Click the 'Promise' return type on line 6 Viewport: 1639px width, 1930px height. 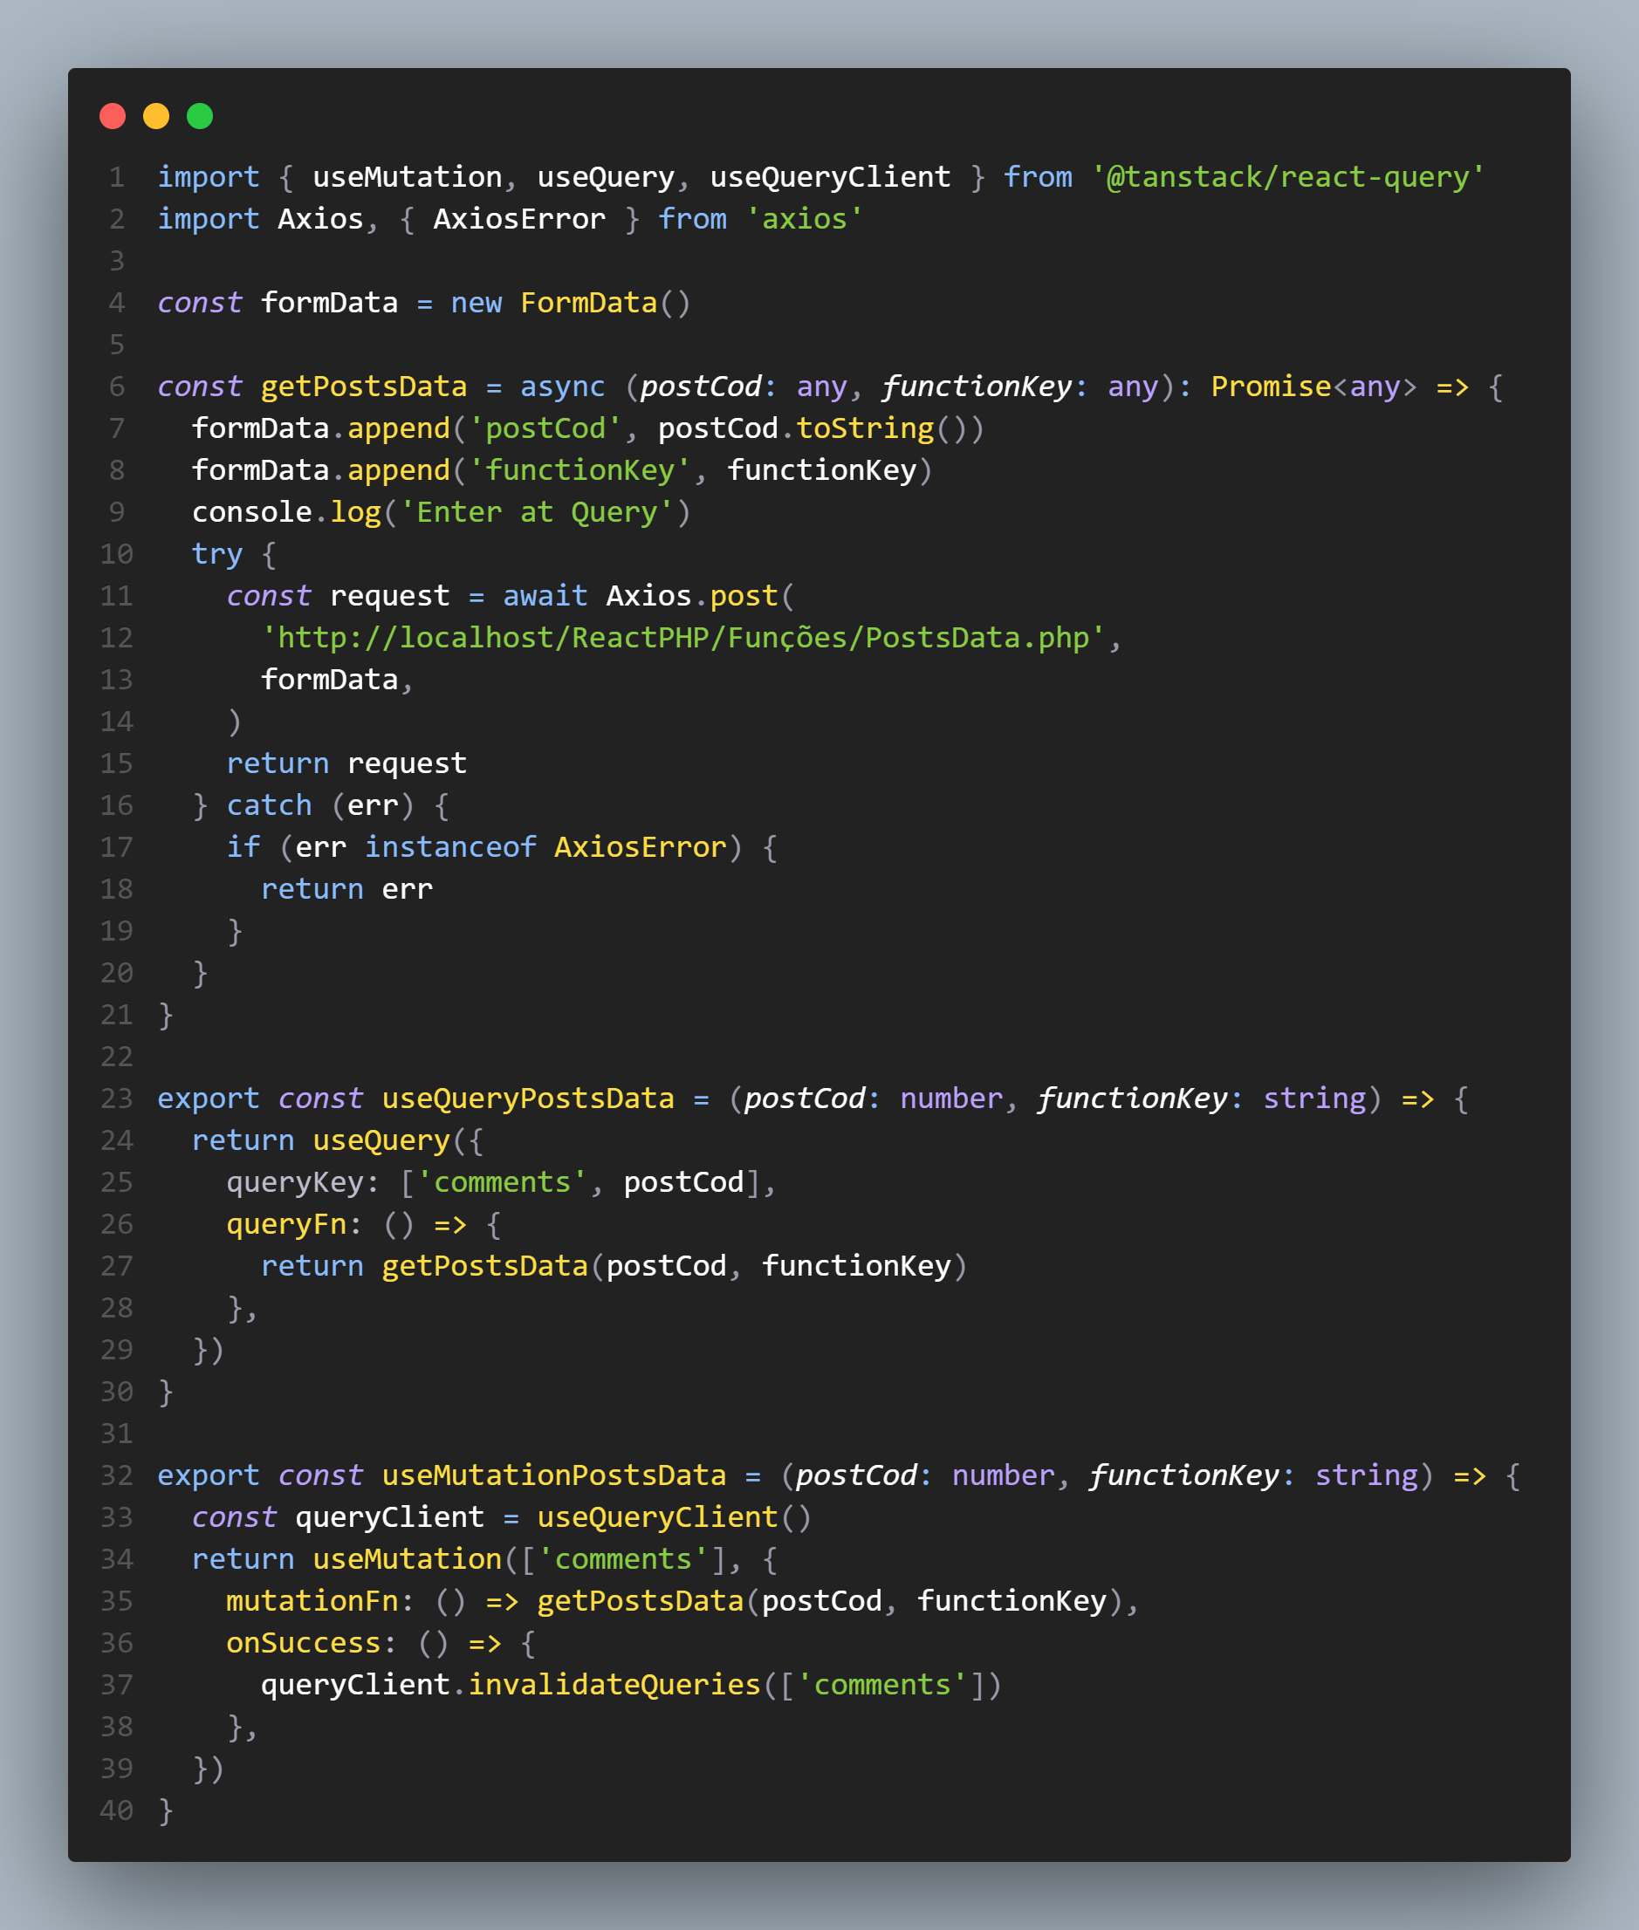point(1272,387)
